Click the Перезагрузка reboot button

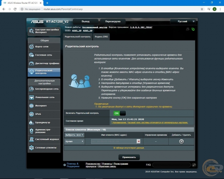coord(113,22)
